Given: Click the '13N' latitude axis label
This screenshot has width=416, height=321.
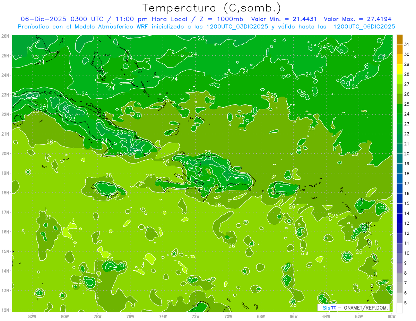Looking at the screenshot, I should click(x=5, y=291).
